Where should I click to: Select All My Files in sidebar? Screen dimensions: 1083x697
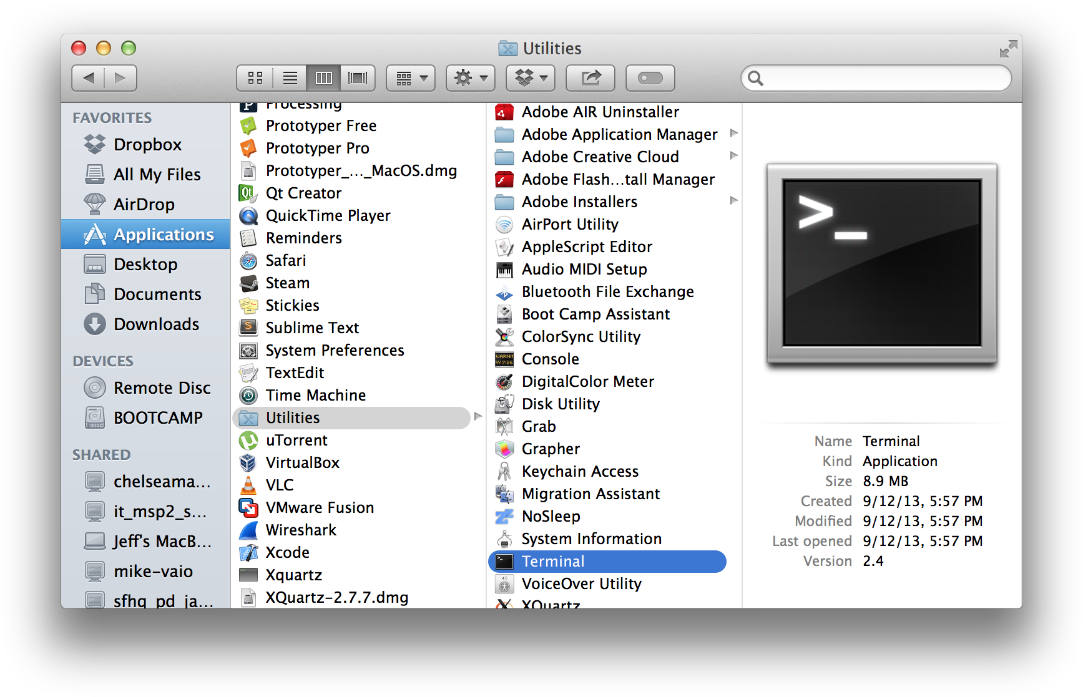[145, 174]
